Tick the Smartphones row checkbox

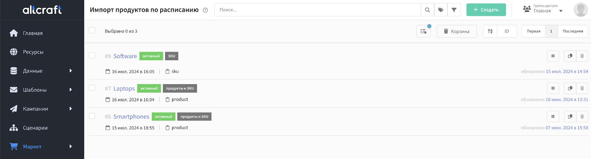tap(92, 116)
